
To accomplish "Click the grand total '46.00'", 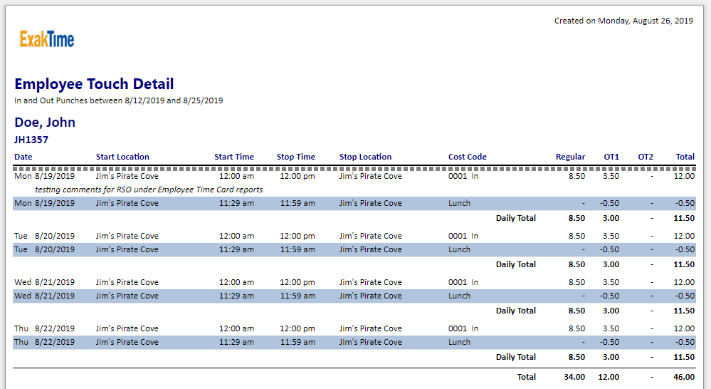I will point(684,377).
